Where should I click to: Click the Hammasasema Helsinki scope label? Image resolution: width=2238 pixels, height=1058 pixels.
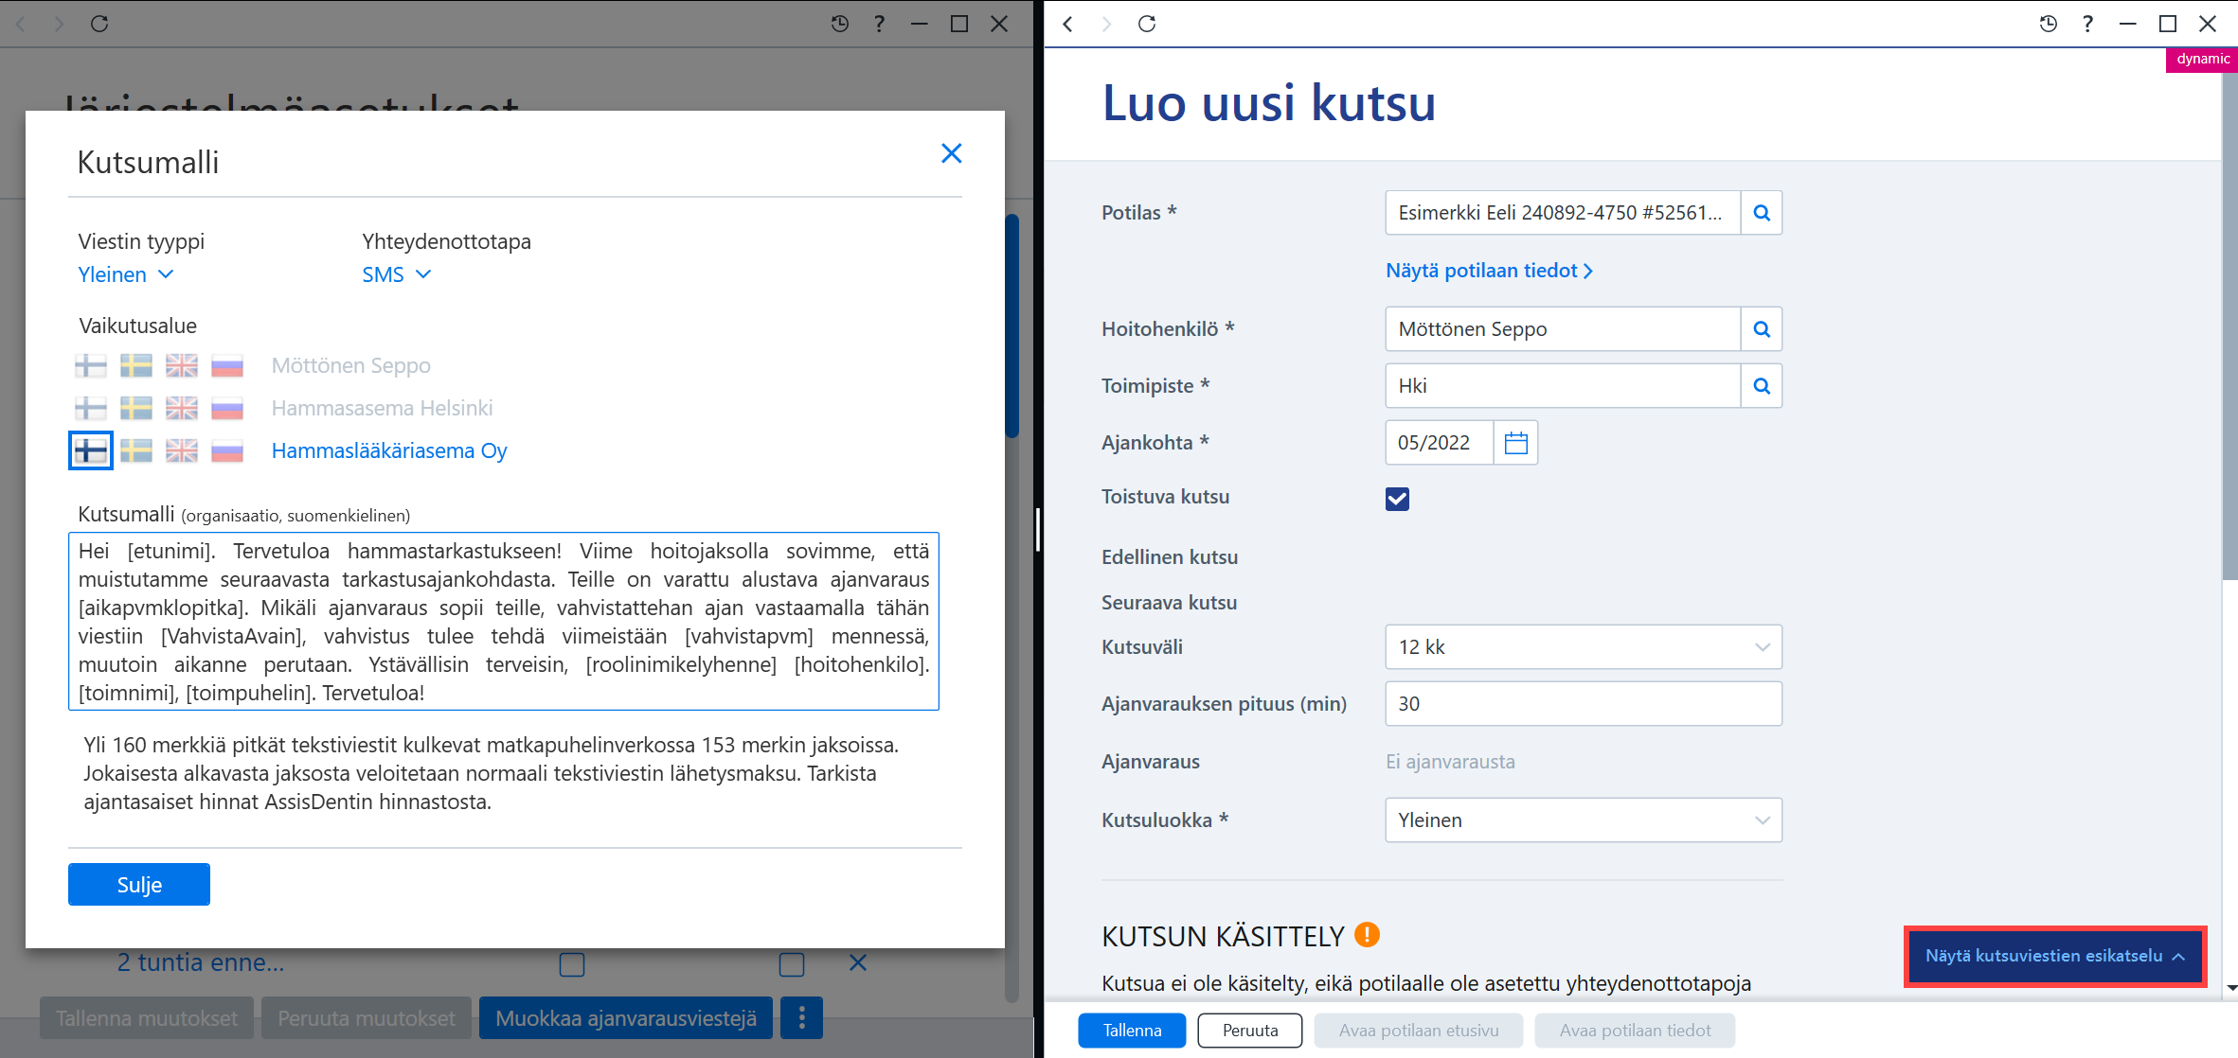coord(383,408)
